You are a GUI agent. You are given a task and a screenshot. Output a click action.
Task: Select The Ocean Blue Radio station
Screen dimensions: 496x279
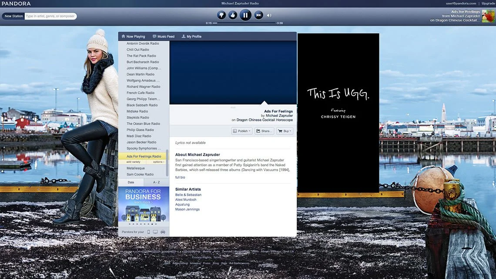[143, 123]
